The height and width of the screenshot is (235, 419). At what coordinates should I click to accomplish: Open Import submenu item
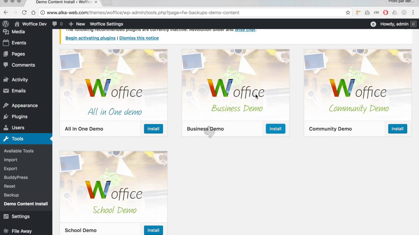coord(10,160)
